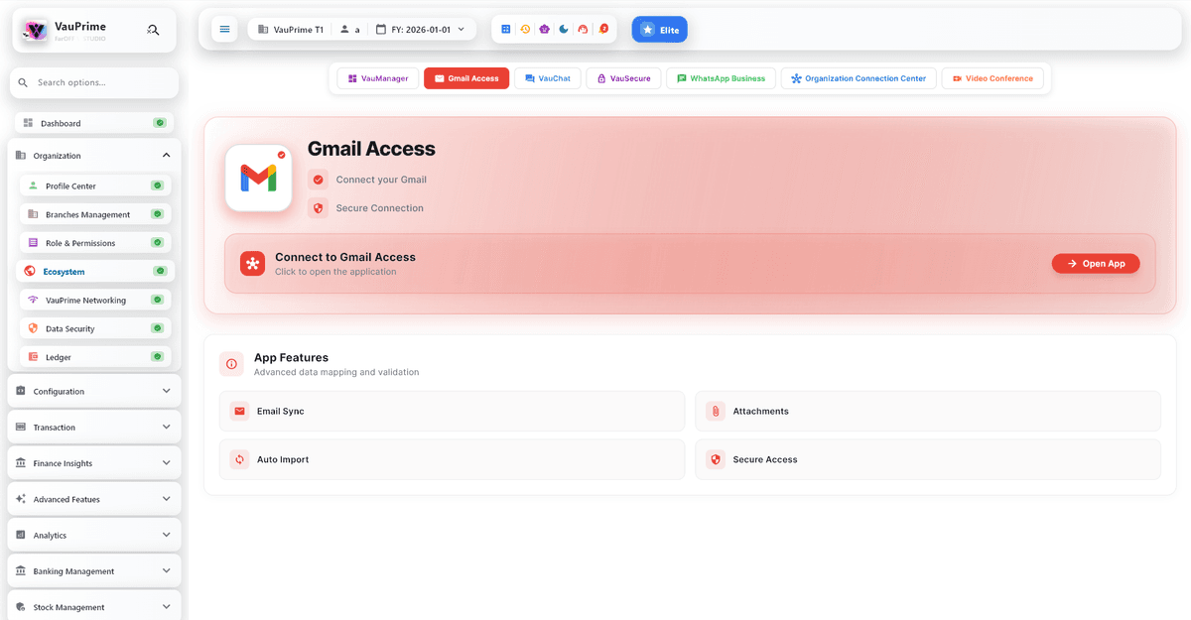Open notifications bell with red badge
1191x620 pixels.
[x=603, y=30]
